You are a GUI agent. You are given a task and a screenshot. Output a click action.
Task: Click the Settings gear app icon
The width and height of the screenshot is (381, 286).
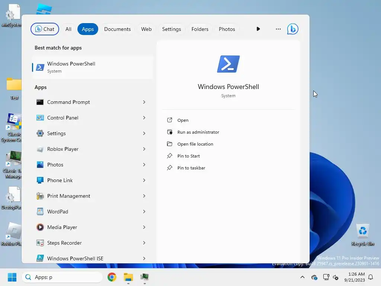tap(40, 133)
